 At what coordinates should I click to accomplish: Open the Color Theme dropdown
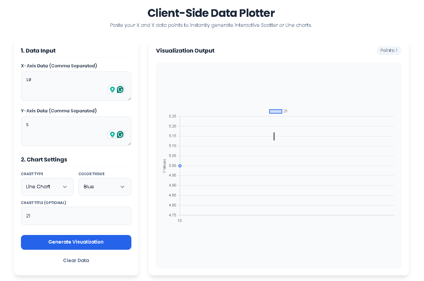[105, 187]
